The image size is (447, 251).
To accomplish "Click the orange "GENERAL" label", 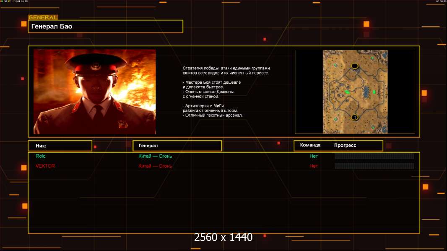I will pos(43,17).
